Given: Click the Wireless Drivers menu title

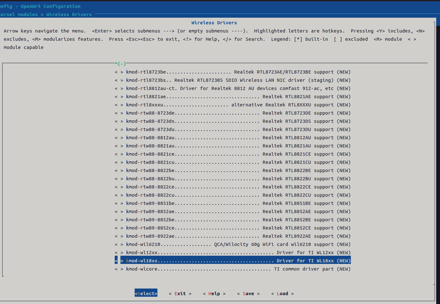Looking at the screenshot, I should [214, 23].
